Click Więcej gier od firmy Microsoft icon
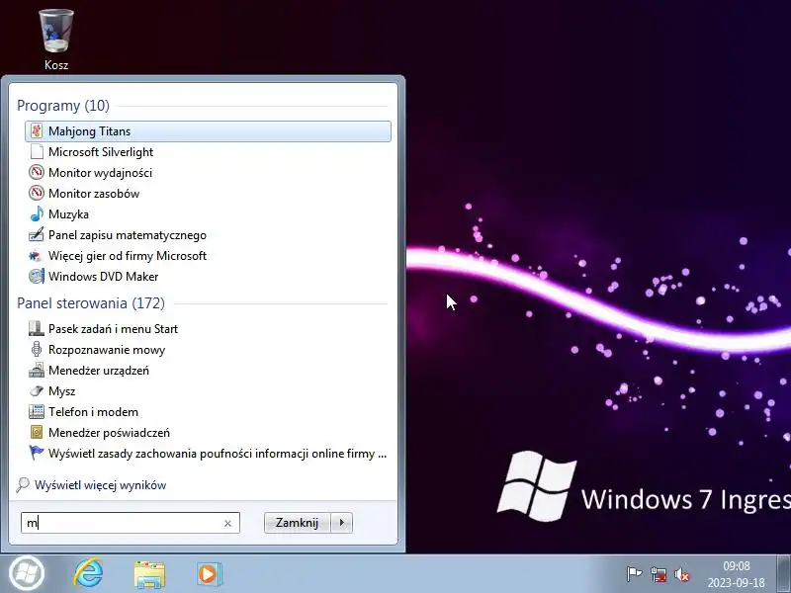Screen dimensions: 791x593 tap(37, 256)
